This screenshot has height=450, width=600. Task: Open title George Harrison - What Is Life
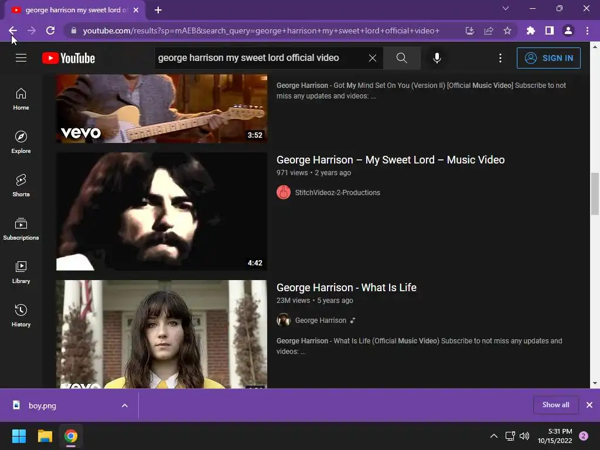pyautogui.click(x=346, y=287)
